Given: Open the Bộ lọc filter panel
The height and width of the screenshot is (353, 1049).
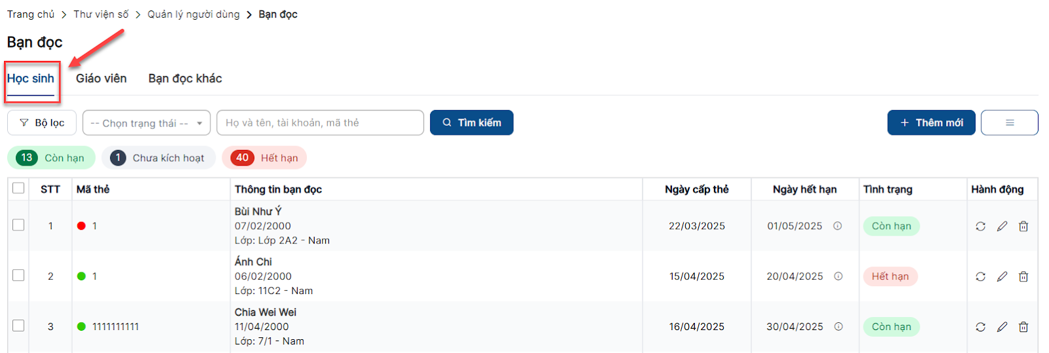Looking at the screenshot, I should pos(42,122).
